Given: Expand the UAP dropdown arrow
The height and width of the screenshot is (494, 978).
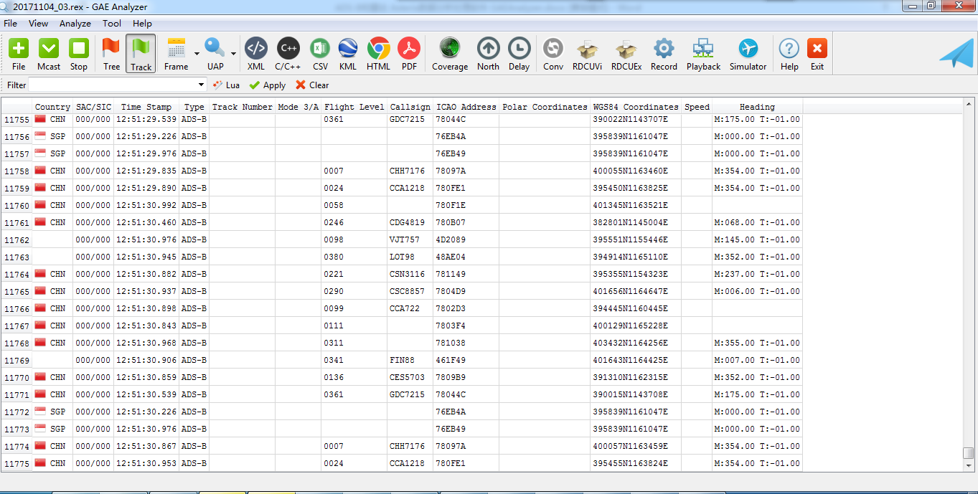Looking at the screenshot, I should [x=233, y=54].
